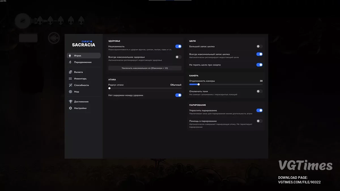The image size is (340, 191).
Task: Click the globe icon beside Мир
Action: [70, 92]
